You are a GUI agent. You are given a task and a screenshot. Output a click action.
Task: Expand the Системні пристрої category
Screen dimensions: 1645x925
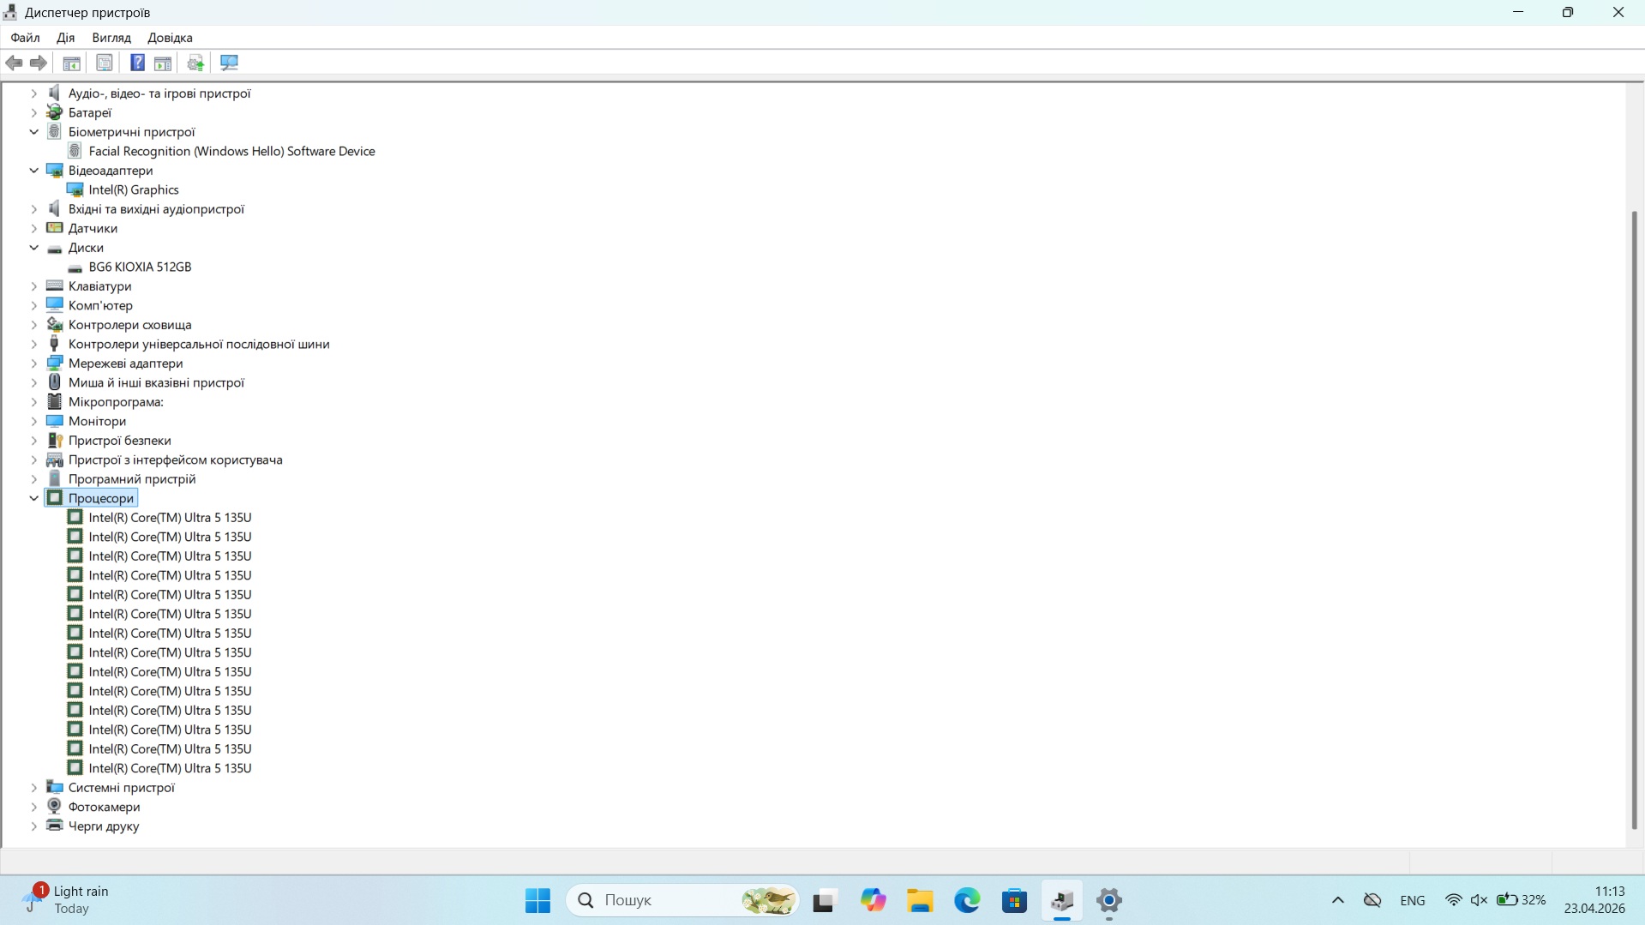34,788
